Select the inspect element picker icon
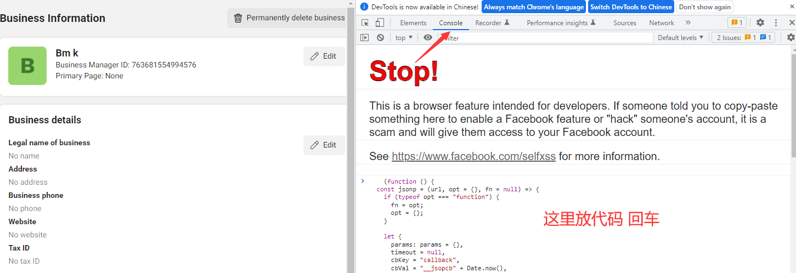796x273 pixels. (365, 22)
